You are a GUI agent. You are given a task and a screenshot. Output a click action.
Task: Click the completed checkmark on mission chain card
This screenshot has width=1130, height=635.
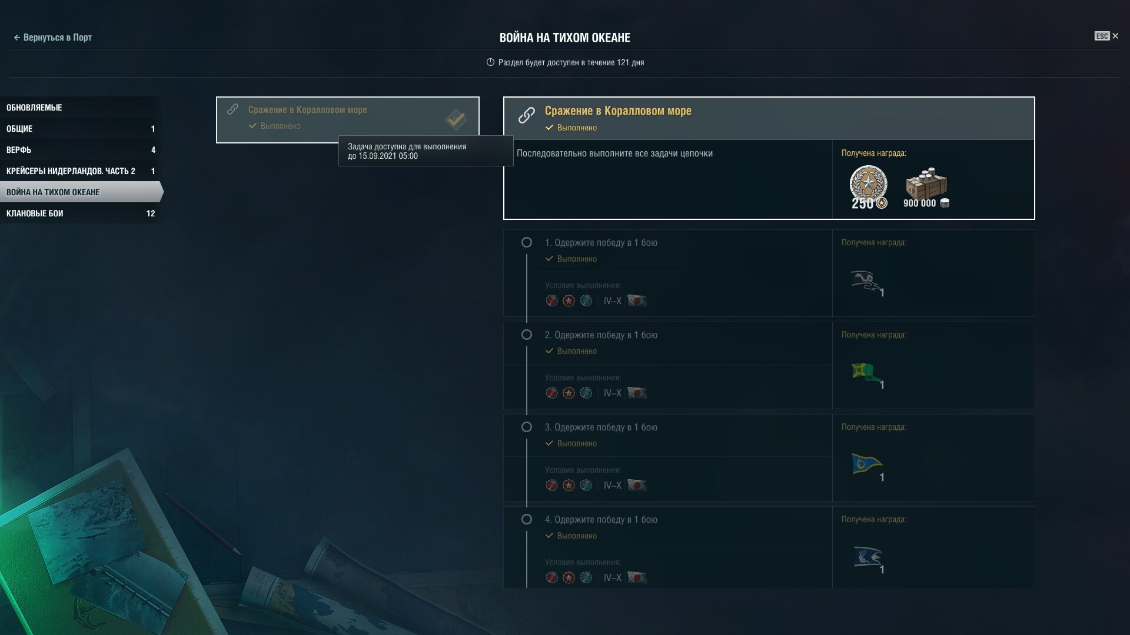coord(456,120)
